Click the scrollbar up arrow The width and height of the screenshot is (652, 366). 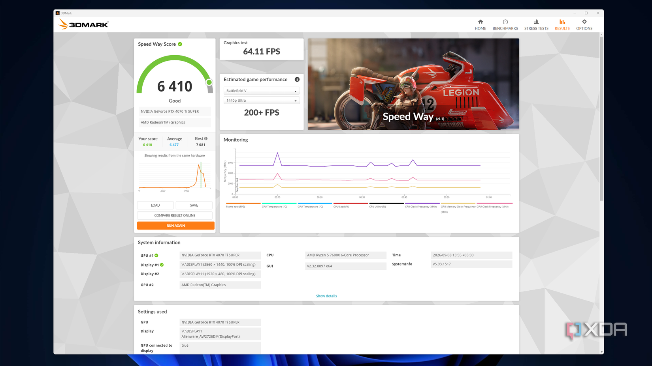(x=601, y=35)
